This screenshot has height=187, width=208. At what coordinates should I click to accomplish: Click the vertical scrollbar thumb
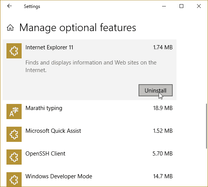coord(207,126)
